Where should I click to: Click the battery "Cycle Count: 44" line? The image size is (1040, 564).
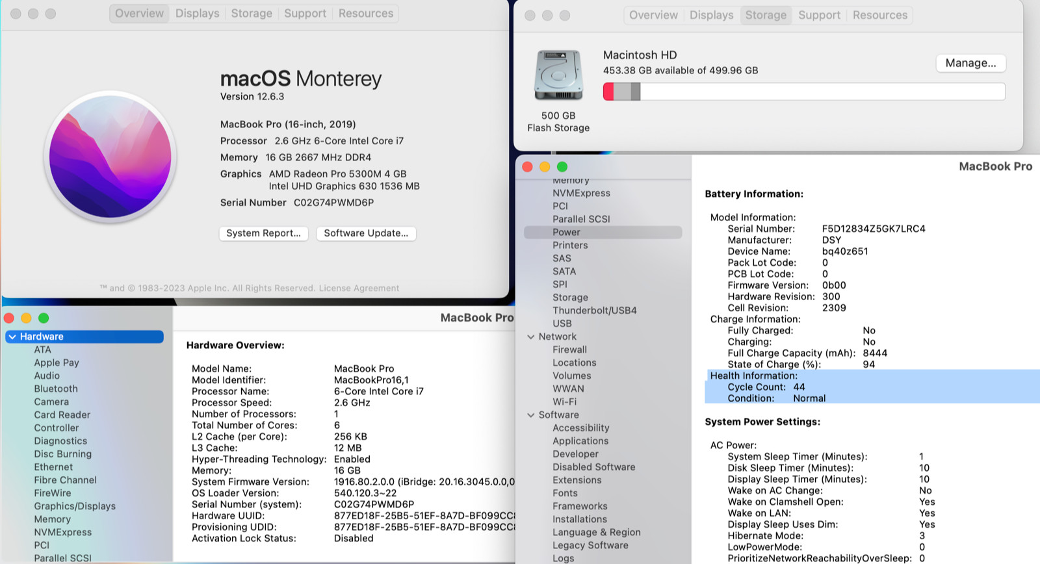766,387
